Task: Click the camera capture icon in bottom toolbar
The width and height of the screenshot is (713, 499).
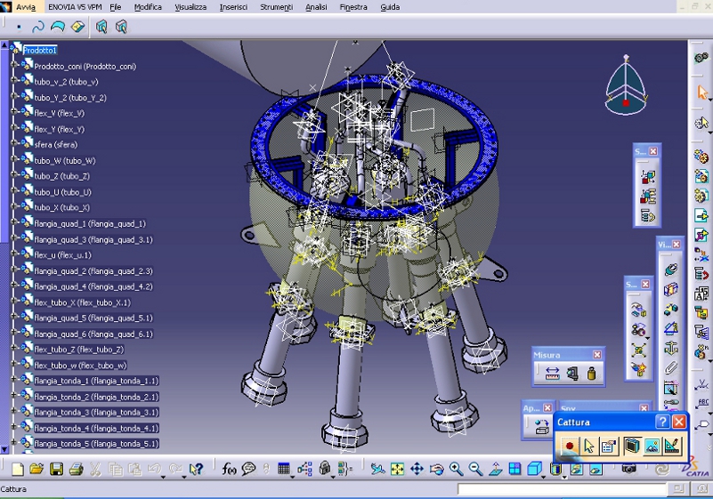Action: tap(628, 469)
